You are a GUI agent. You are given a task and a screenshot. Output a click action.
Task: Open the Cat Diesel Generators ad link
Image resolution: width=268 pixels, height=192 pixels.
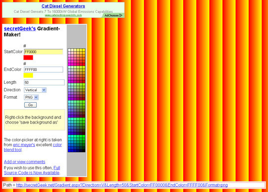(x=63, y=6)
